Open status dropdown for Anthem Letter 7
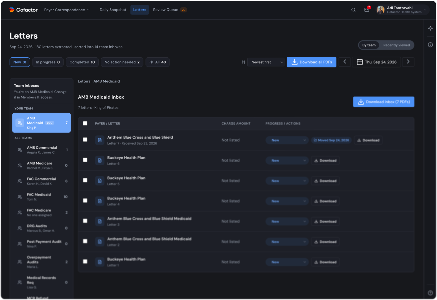Viewport: 437px width, 300px height. (x=287, y=140)
